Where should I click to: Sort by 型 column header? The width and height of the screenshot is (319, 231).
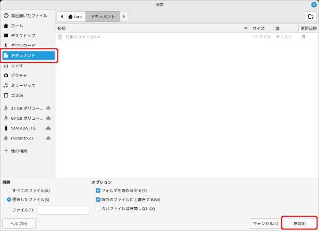point(286,28)
